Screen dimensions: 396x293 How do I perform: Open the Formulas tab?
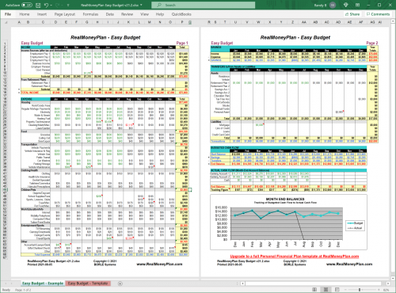pyautogui.click(x=90, y=14)
